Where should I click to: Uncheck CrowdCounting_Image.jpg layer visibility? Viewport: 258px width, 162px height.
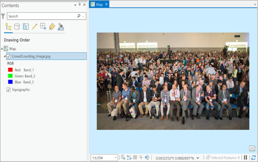[9, 56]
